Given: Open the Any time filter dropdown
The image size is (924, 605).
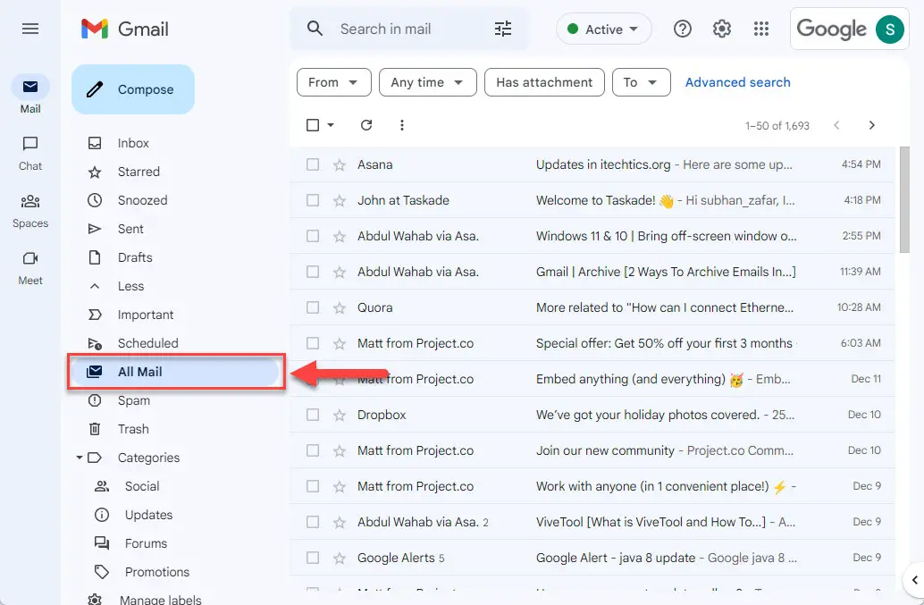Looking at the screenshot, I should pos(428,82).
